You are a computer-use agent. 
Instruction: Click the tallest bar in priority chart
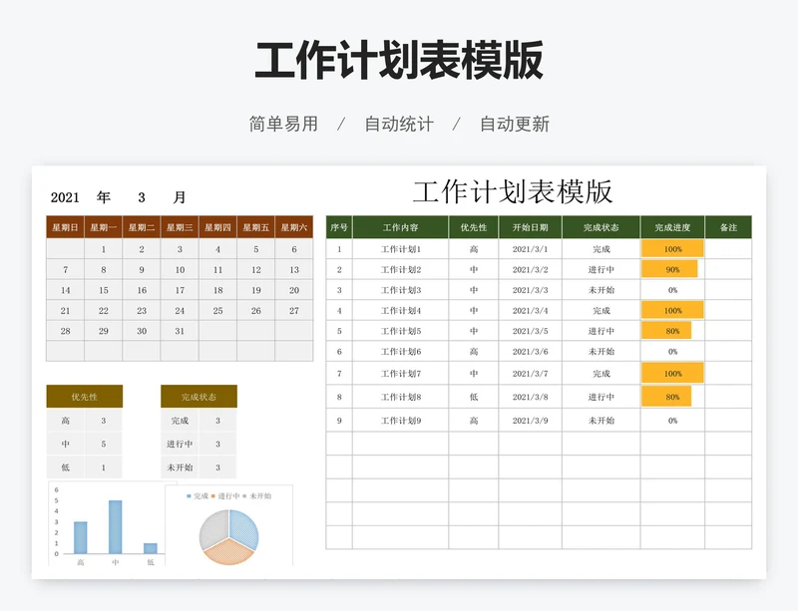(x=116, y=527)
